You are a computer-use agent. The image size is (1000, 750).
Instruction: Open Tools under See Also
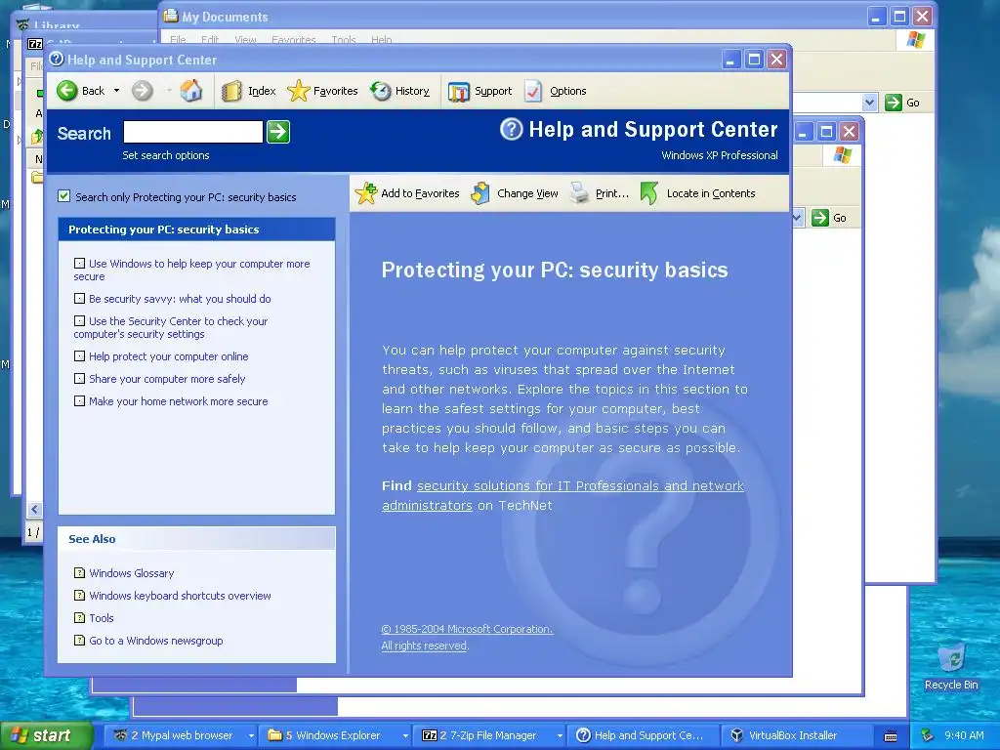pyautogui.click(x=102, y=618)
